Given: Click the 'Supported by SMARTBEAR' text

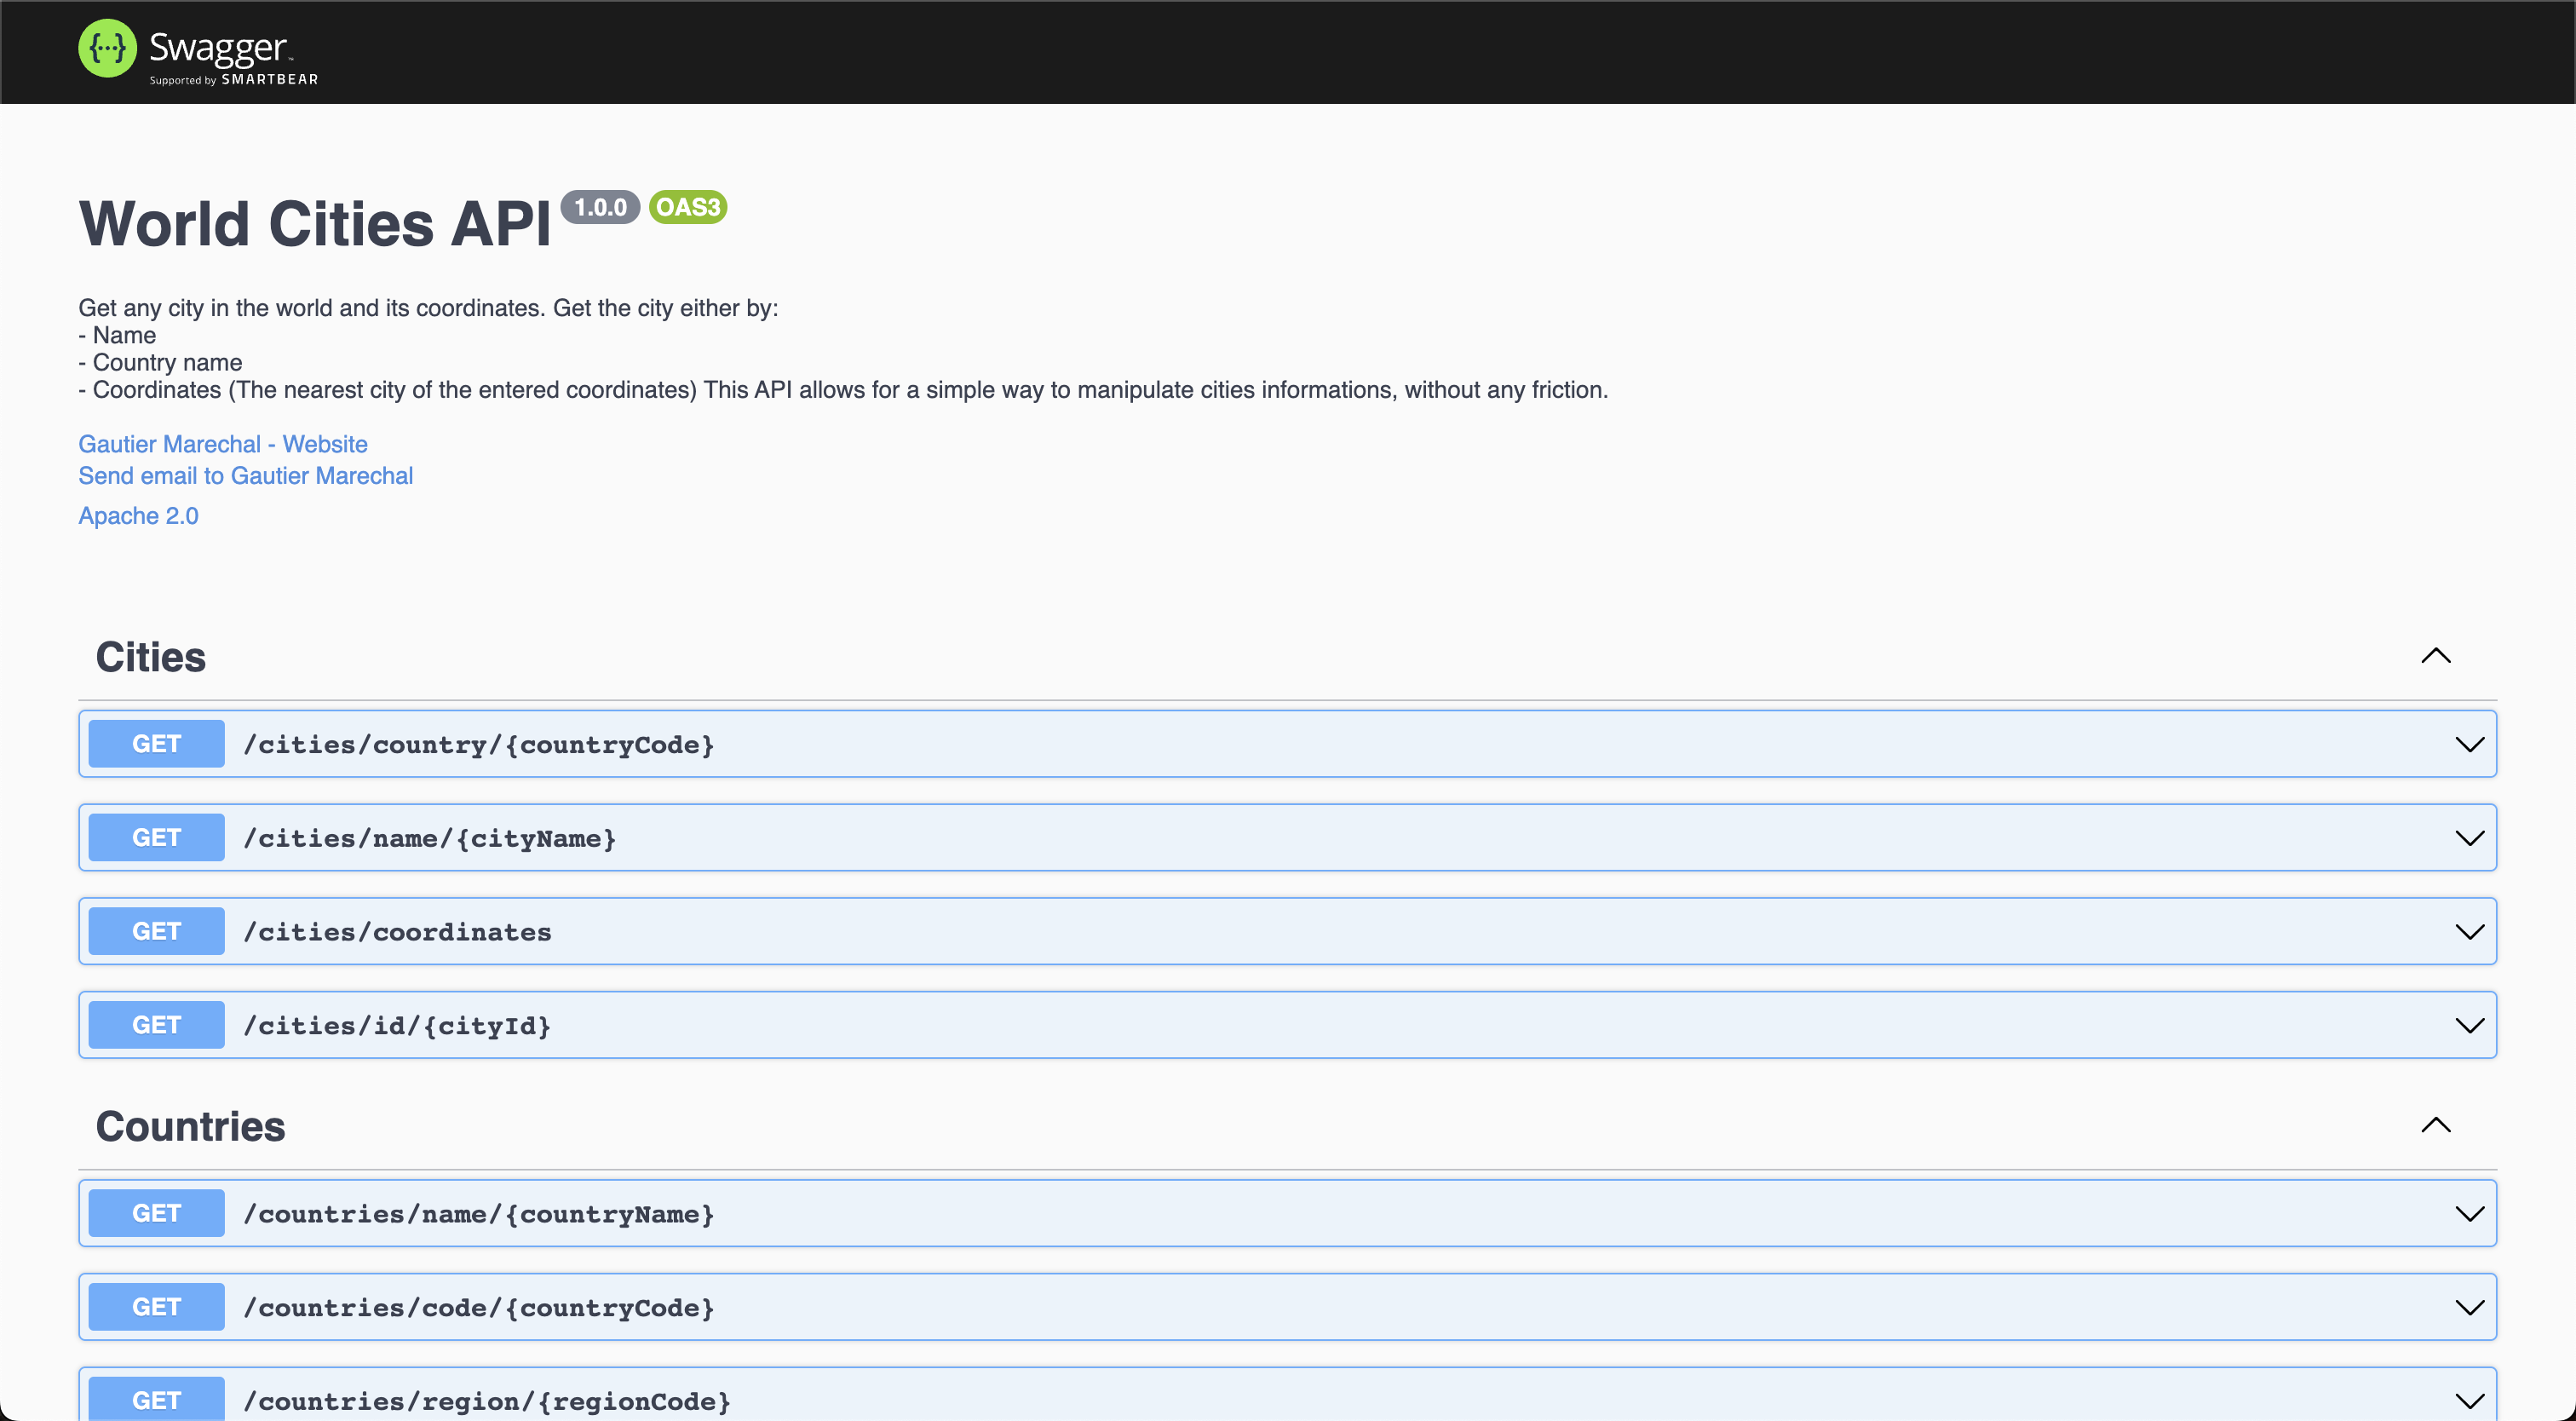Looking at the screenshot, I should (x=234, y=80).
